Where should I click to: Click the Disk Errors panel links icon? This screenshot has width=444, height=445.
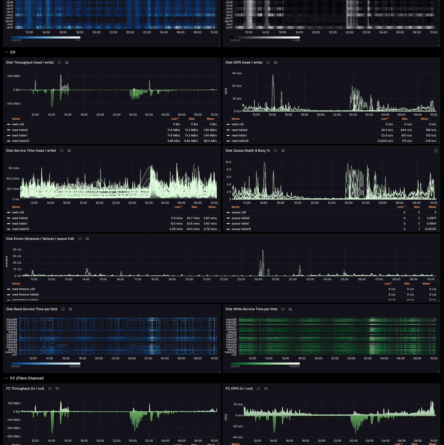tap(87, 239)
